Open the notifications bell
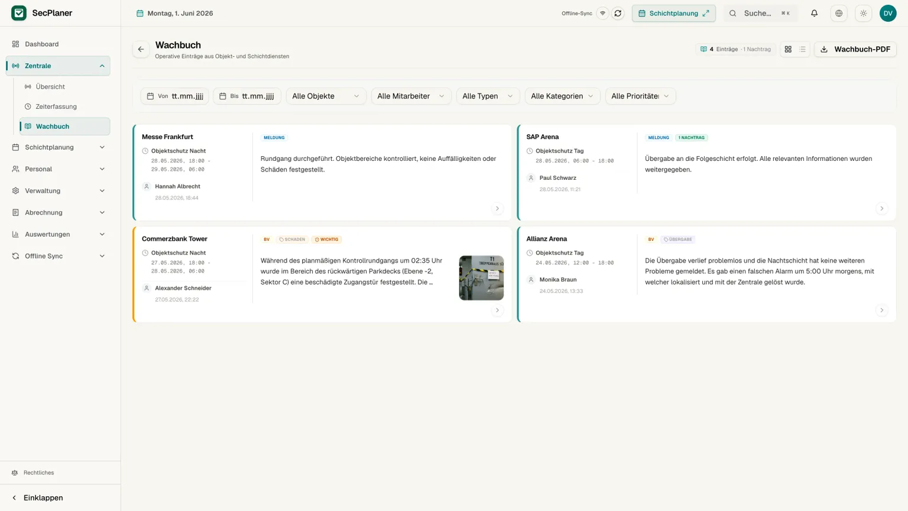This screenshot has width=908, height=511. [x=814, y=13]
